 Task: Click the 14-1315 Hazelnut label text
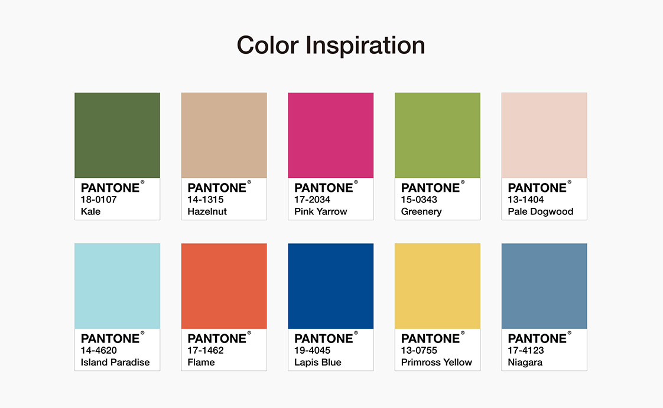tap(207, 205)
